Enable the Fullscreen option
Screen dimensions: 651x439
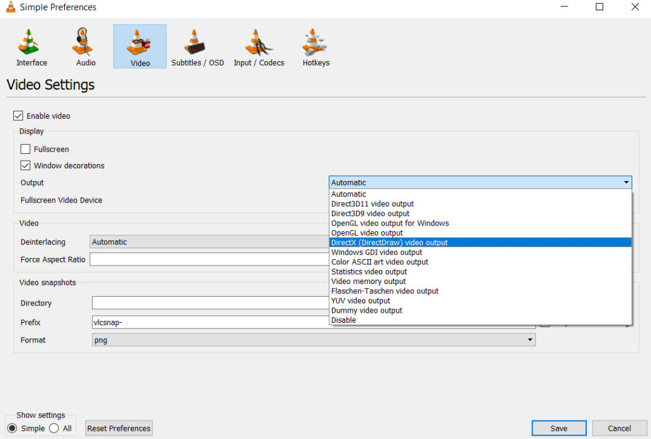coord(25,149)
